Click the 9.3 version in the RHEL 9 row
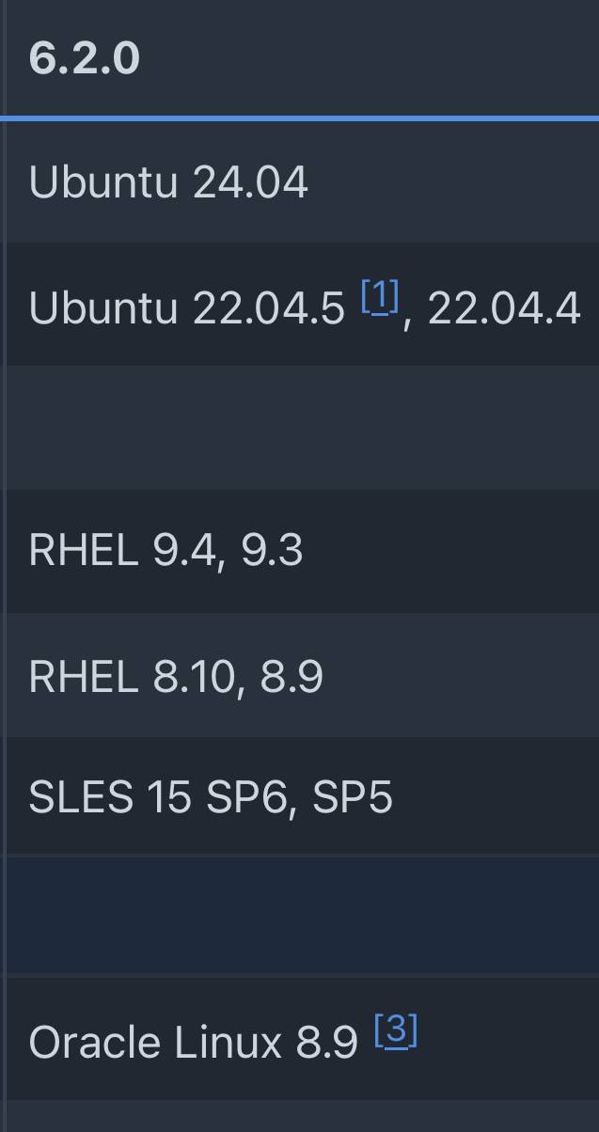Viewport: 599px width, 1132px height. (x=273, y=550)
